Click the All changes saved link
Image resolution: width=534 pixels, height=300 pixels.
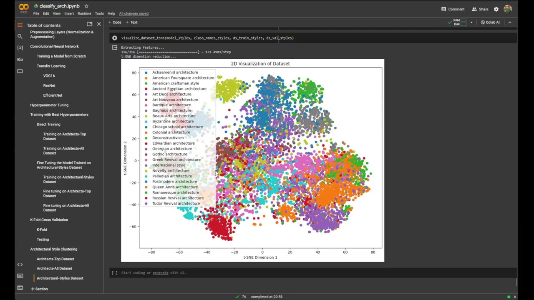[133, 13]
